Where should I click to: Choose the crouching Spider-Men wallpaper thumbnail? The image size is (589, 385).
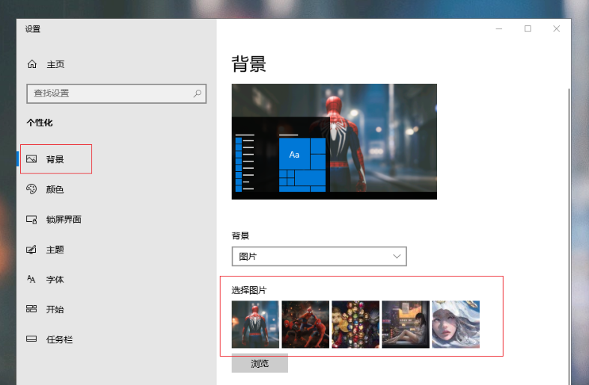click(x=305, y=324)
